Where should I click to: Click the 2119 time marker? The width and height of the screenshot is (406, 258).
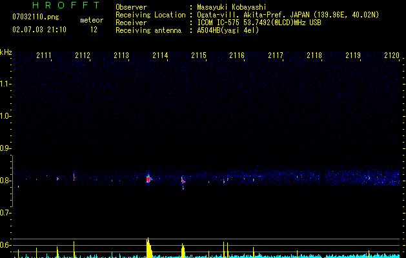tap(353, 55)
